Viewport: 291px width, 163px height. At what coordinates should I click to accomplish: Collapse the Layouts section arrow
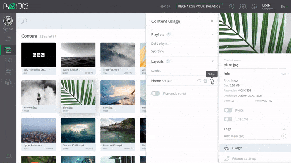(212, 61)
